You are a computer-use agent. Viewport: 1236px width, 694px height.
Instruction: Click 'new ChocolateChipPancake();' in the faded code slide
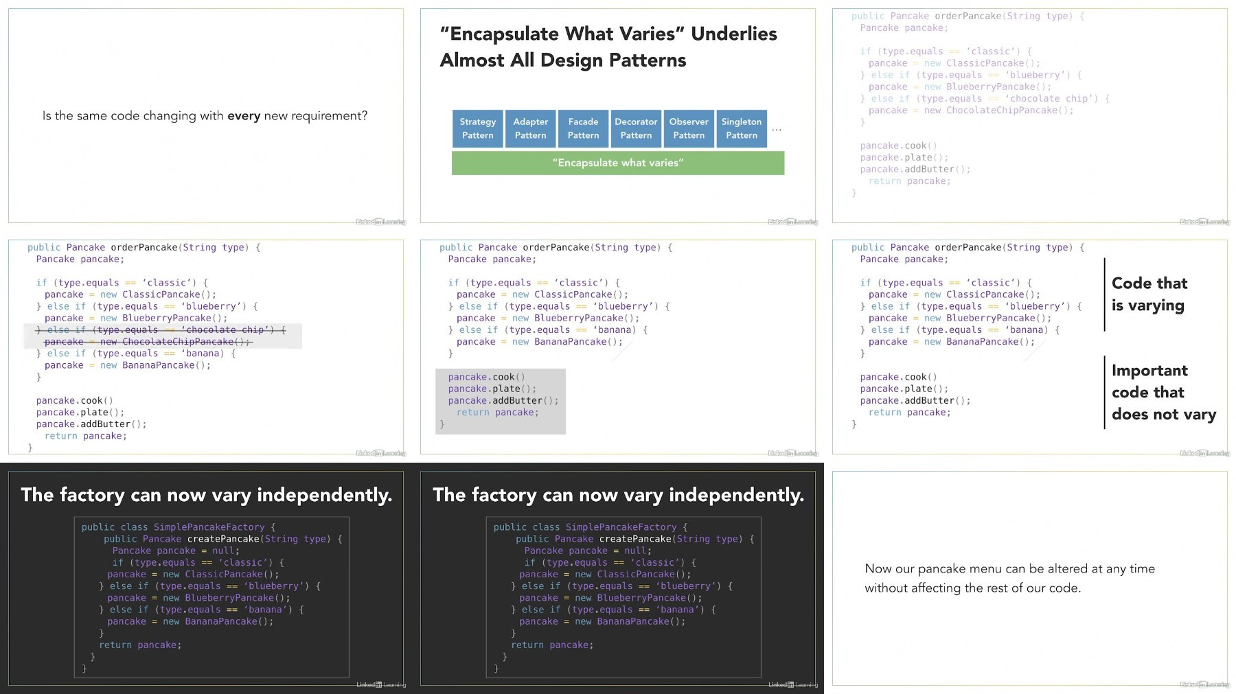pos(999,110)
